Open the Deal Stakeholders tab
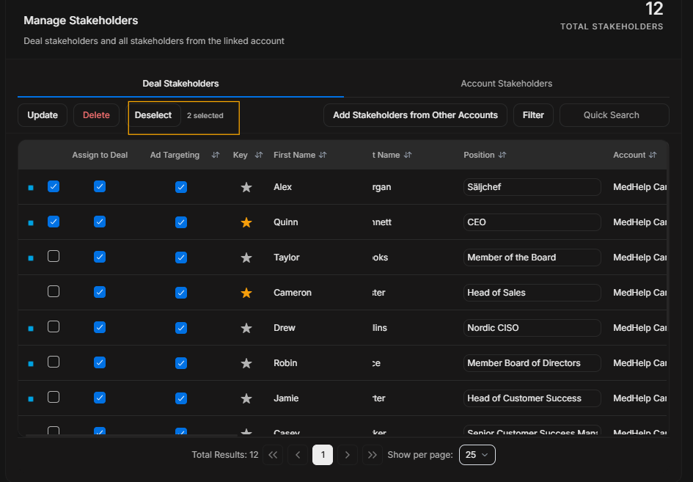Screen dimensions: 693x482 click(x=180, y=84)
